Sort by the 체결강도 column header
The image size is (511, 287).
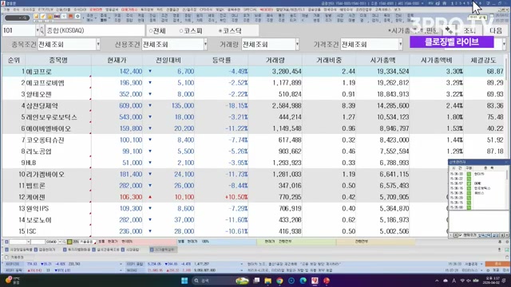coord(483,61)
